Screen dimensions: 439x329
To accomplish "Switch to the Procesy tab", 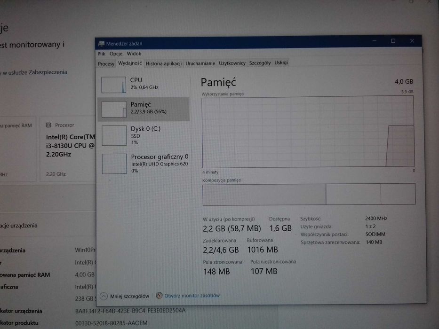I will pyautogui.click(x=106, y=64).
